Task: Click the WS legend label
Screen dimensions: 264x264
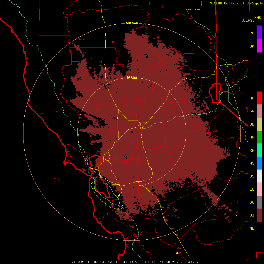Action: pos(252,163)
